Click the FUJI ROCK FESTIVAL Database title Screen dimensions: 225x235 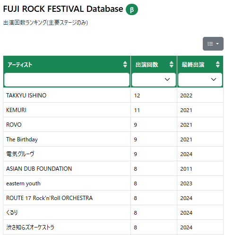[x=63, y=9]
